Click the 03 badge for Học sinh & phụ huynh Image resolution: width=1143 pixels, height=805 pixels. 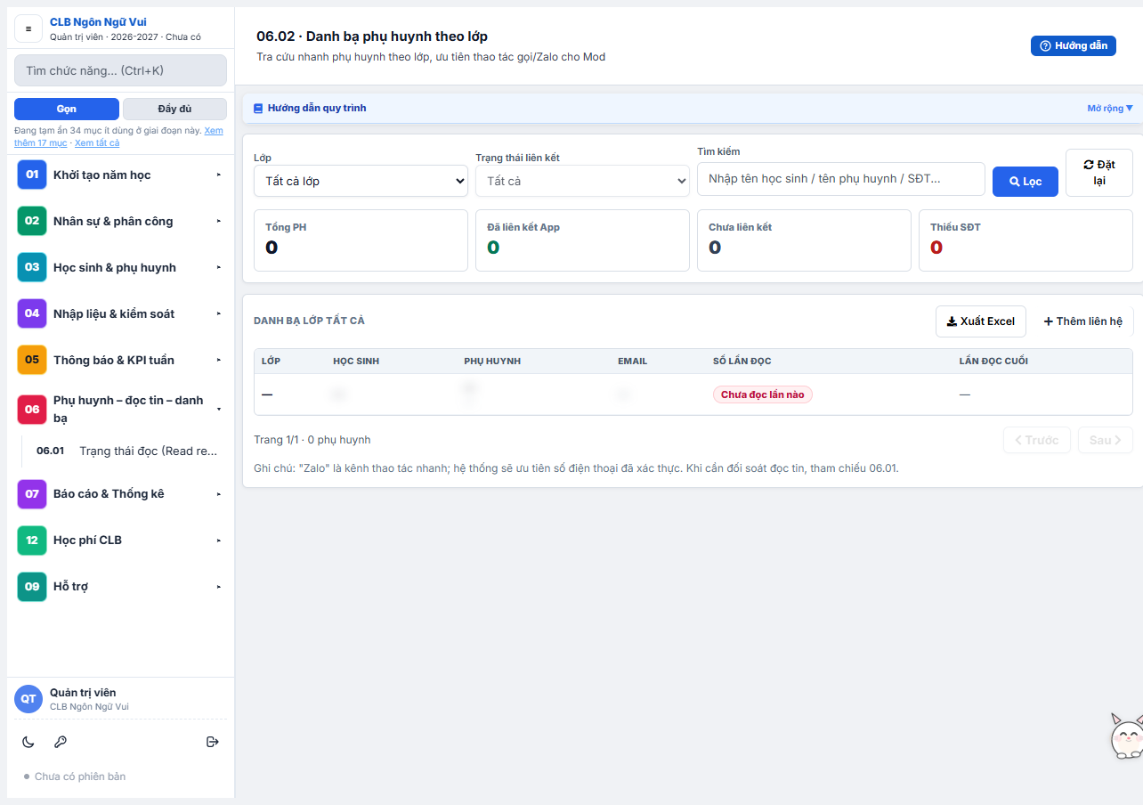32,267
